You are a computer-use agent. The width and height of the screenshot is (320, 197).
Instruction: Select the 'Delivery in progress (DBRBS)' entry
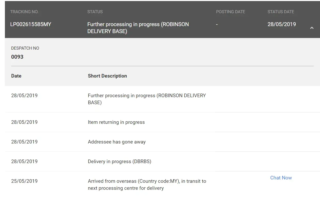coord(119,161)
